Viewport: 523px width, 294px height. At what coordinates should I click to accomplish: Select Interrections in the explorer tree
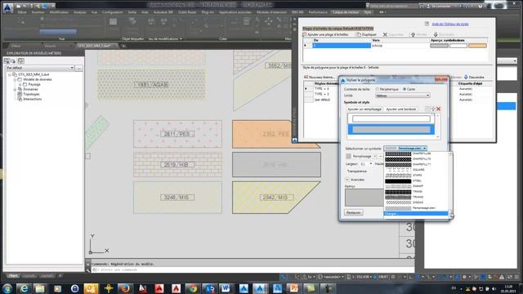[x=33, y=99]
